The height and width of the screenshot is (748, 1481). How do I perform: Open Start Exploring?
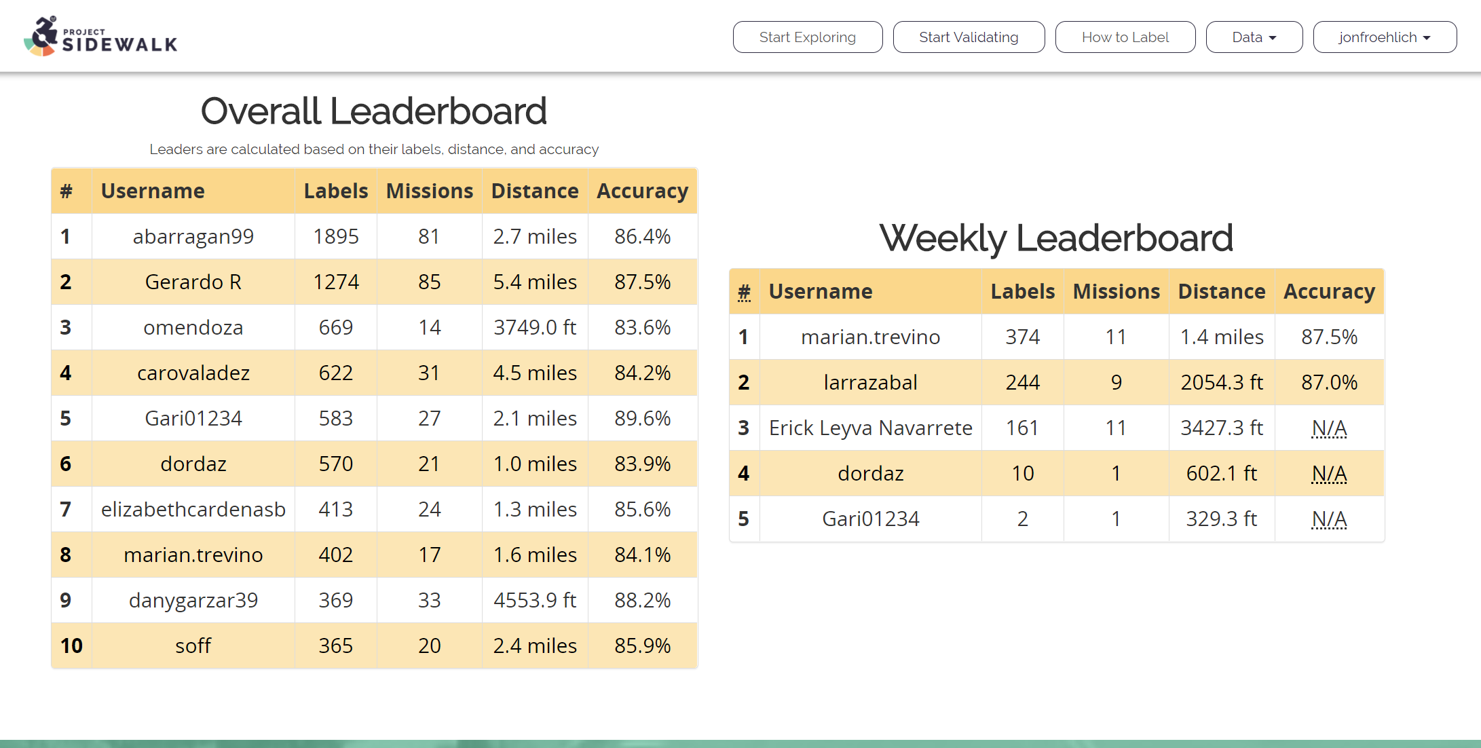tap(808, 37)
